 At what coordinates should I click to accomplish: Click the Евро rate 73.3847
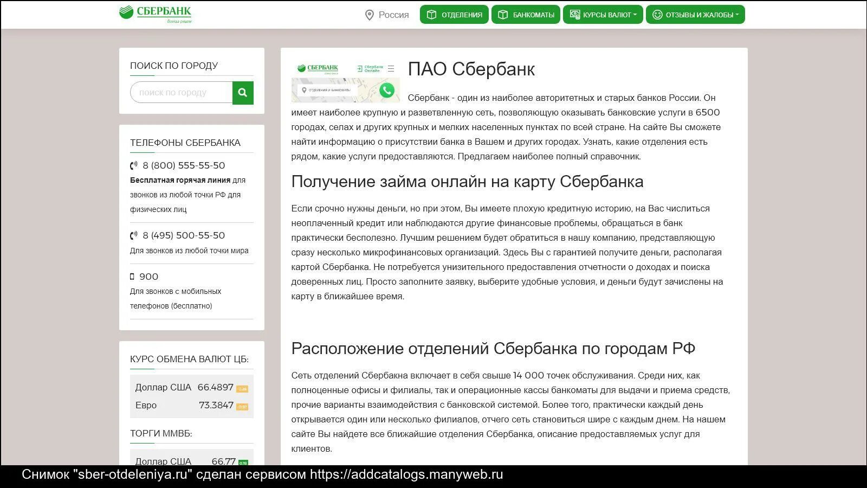[x=216, y=405]
